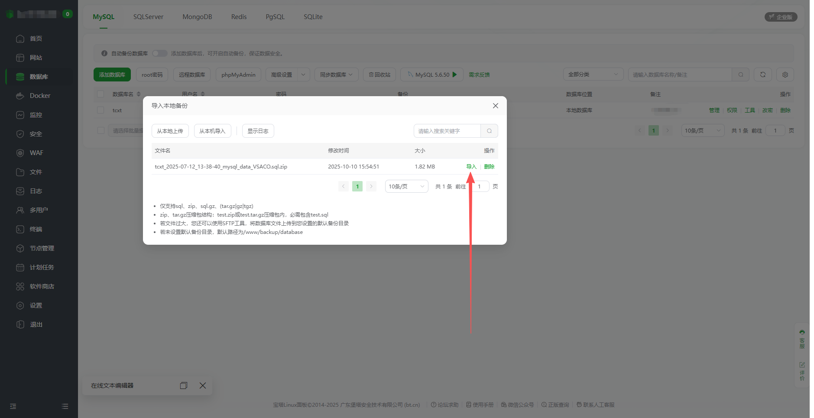Open Docker from the sidebar
Image resolution: width=814 pixels, height=418 pixels.
tap(40, 96)
